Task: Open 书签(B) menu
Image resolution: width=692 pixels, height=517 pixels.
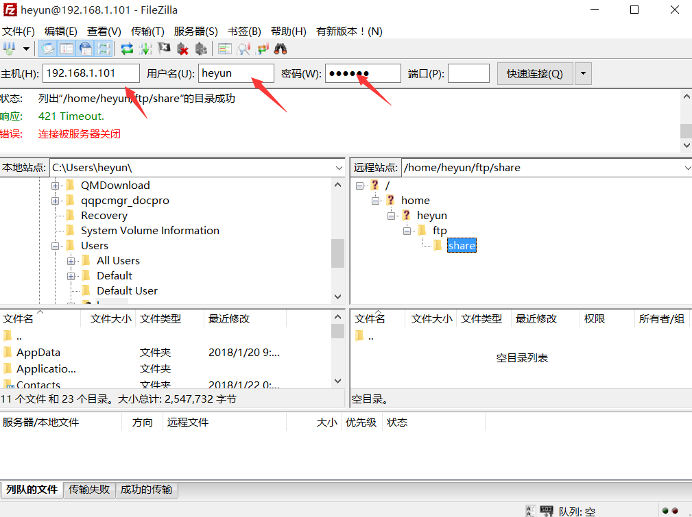Action: (x=244, y=31)
